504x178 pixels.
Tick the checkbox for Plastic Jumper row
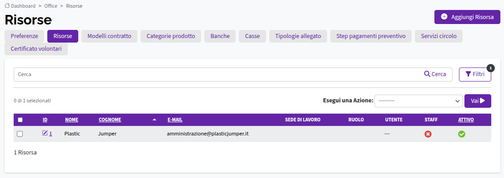pos(20,134)
